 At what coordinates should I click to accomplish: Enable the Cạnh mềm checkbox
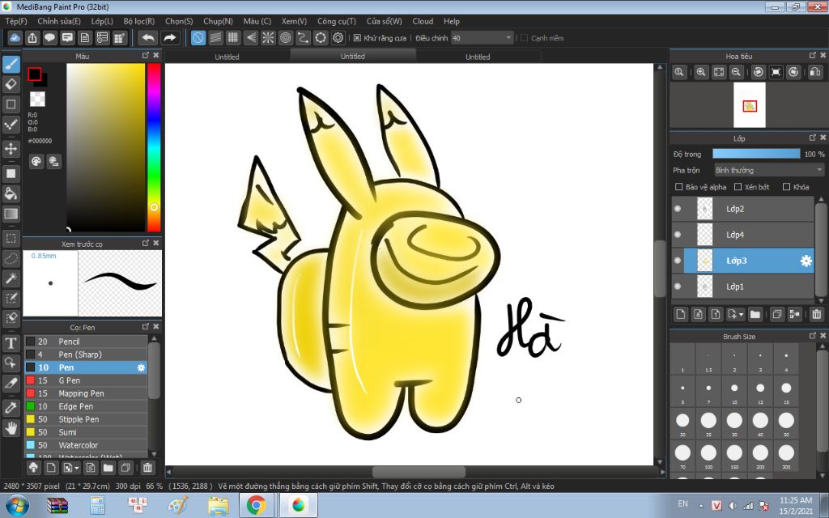click(x=525, y=38)
